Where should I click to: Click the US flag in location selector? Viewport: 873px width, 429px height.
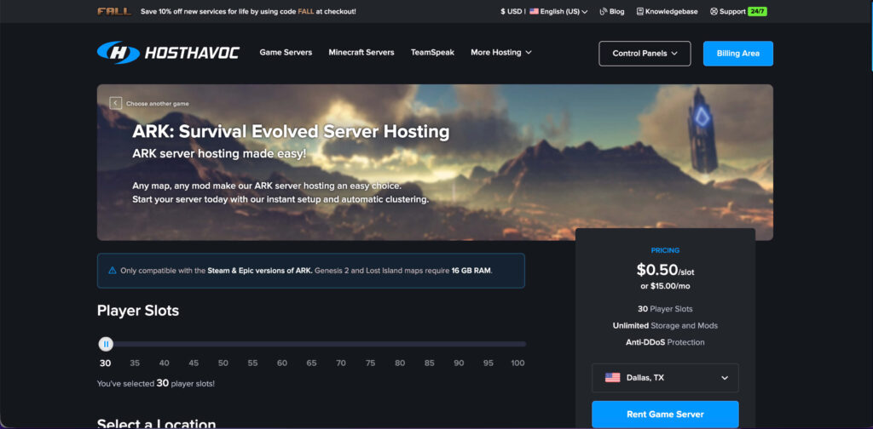(x=612, y=378)
